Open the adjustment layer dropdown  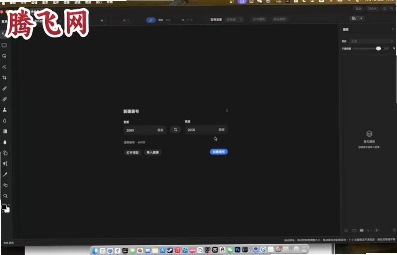coord(377,230)
